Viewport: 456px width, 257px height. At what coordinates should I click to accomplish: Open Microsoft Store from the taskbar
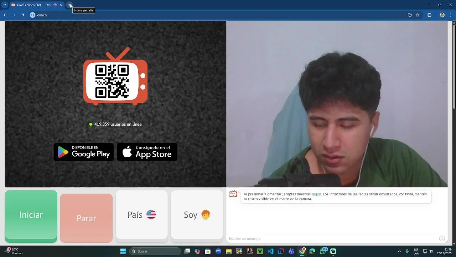coord(208,251)
